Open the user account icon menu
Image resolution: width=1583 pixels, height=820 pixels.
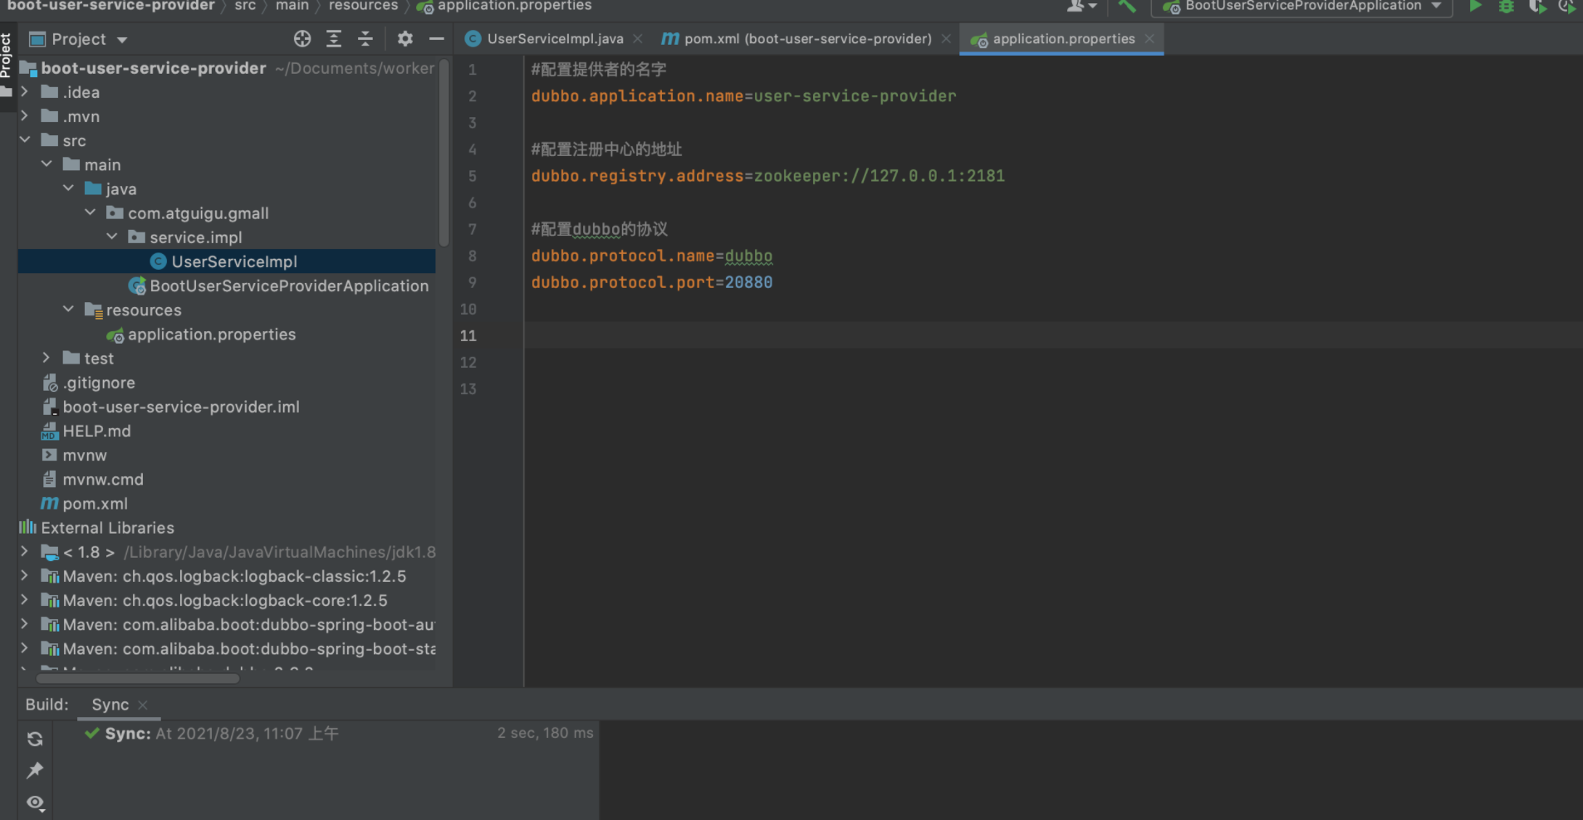[1081, 6]
